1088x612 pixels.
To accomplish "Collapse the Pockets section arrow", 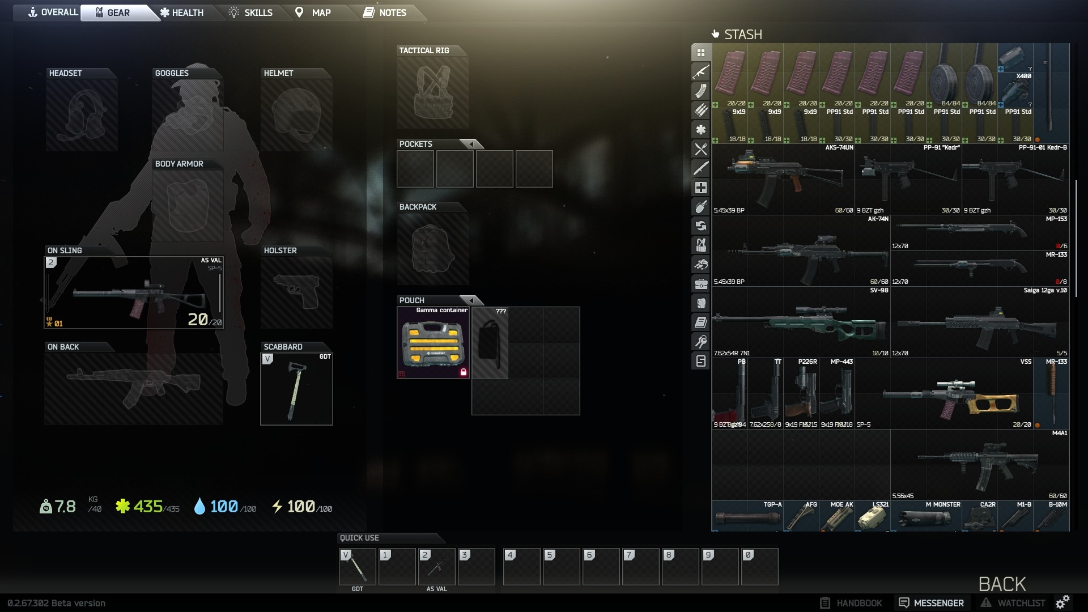I will 471,144.
